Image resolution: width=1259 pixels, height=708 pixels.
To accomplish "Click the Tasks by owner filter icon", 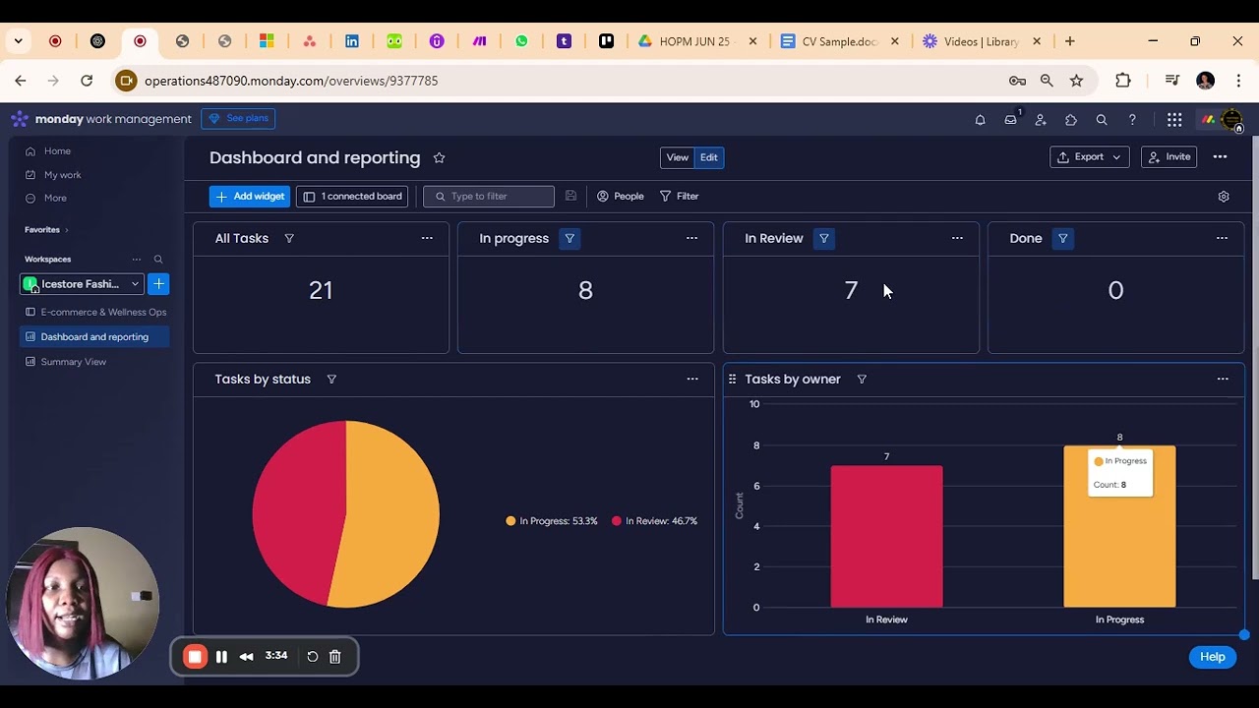I will (x=862, y=379).
